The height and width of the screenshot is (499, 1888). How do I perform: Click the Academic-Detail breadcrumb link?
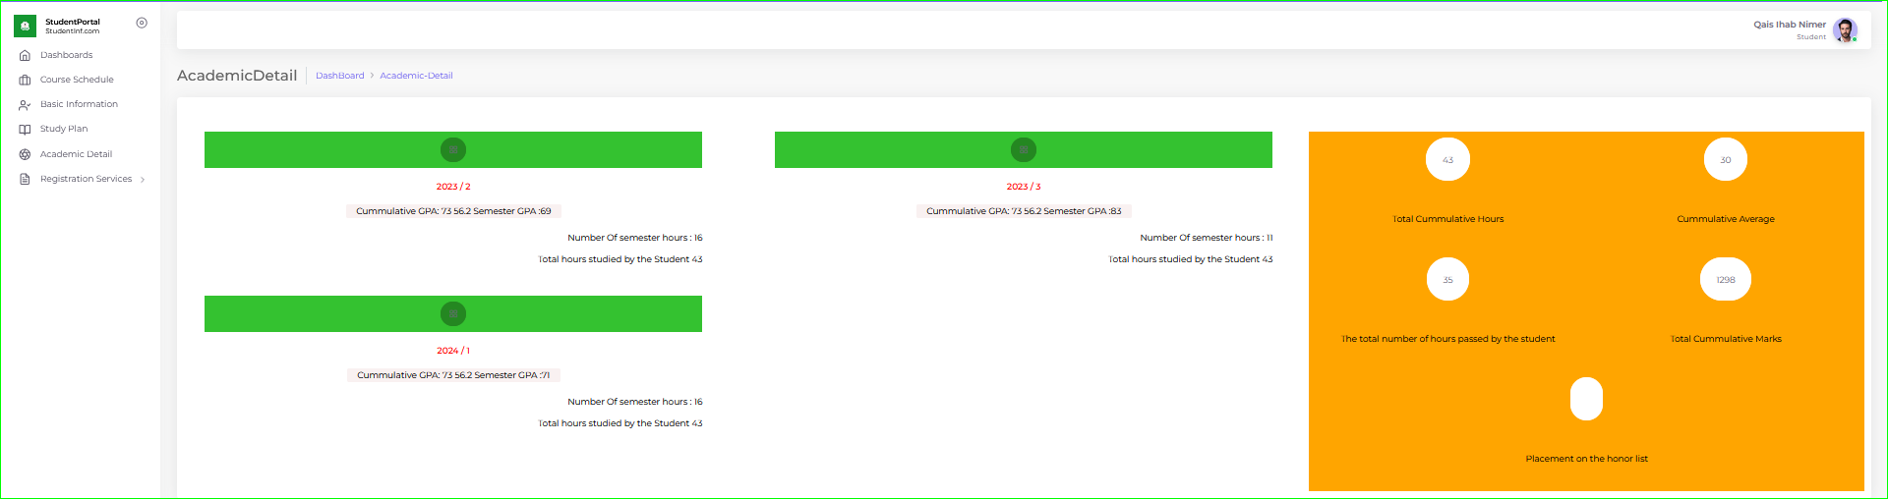pos(416,76)
